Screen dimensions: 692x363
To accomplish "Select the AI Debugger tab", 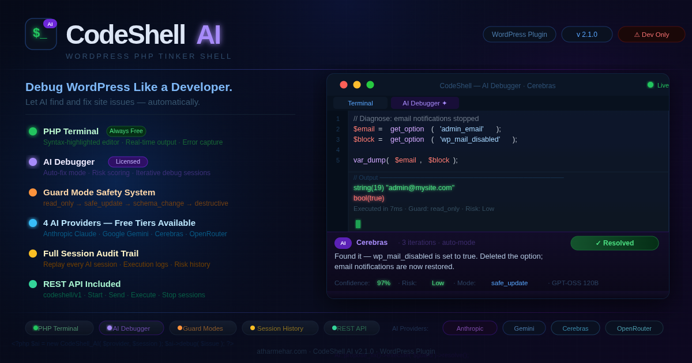I will [x=424, y=103].
